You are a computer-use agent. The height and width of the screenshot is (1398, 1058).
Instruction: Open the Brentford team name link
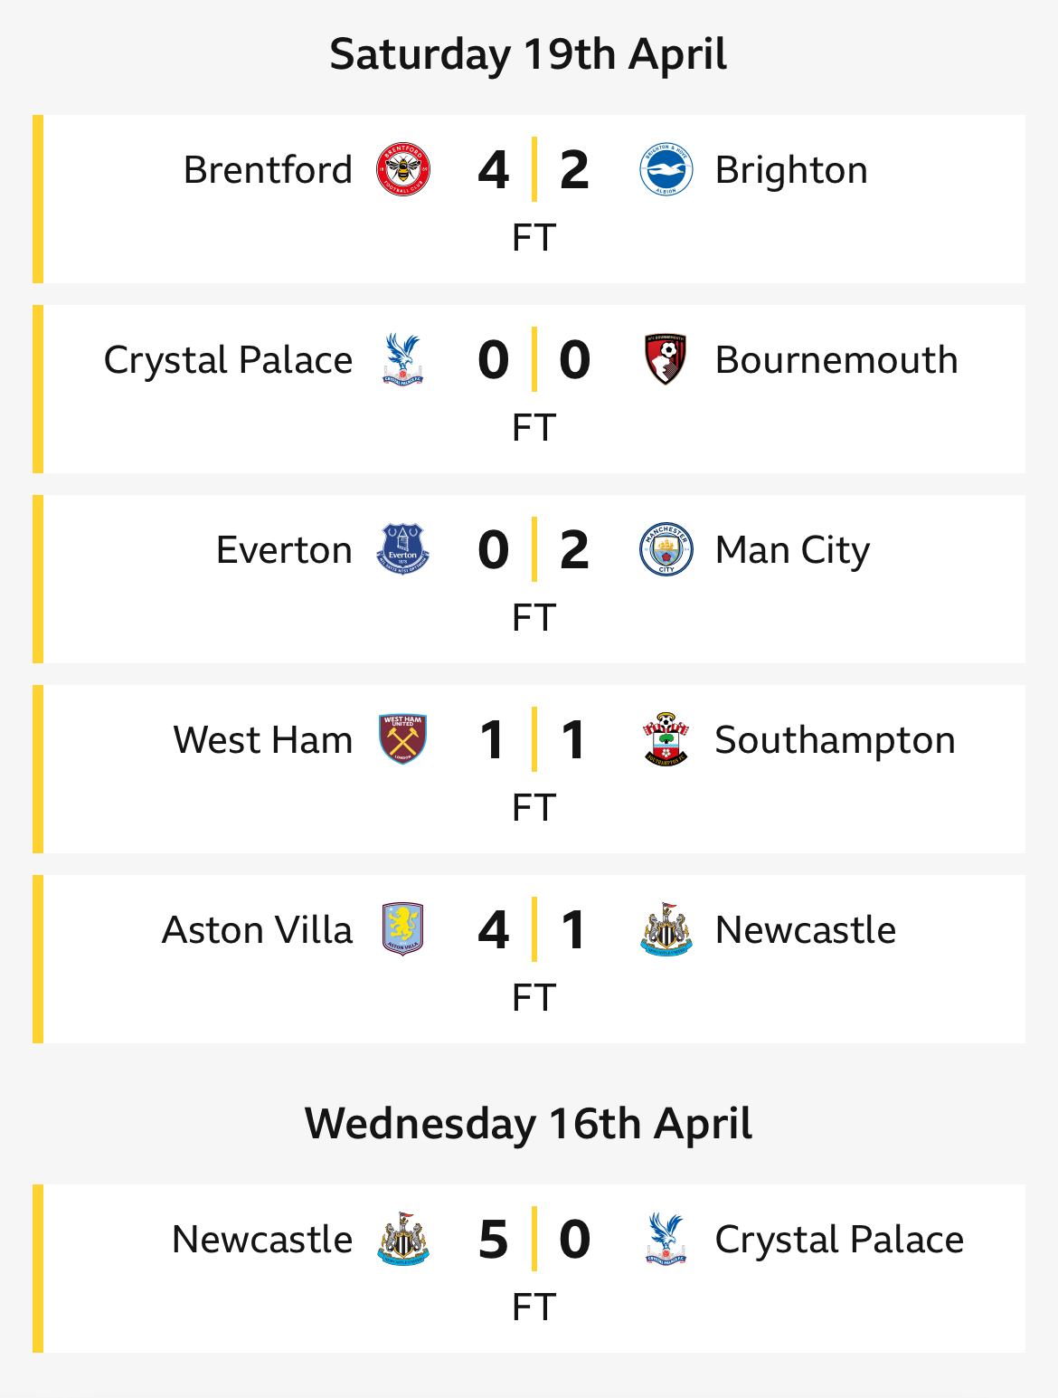(x=268, y=170)
